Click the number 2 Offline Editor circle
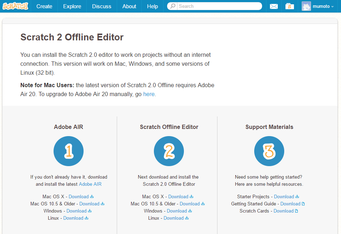This screenshot has height=234, width=341. coord(169,151)
